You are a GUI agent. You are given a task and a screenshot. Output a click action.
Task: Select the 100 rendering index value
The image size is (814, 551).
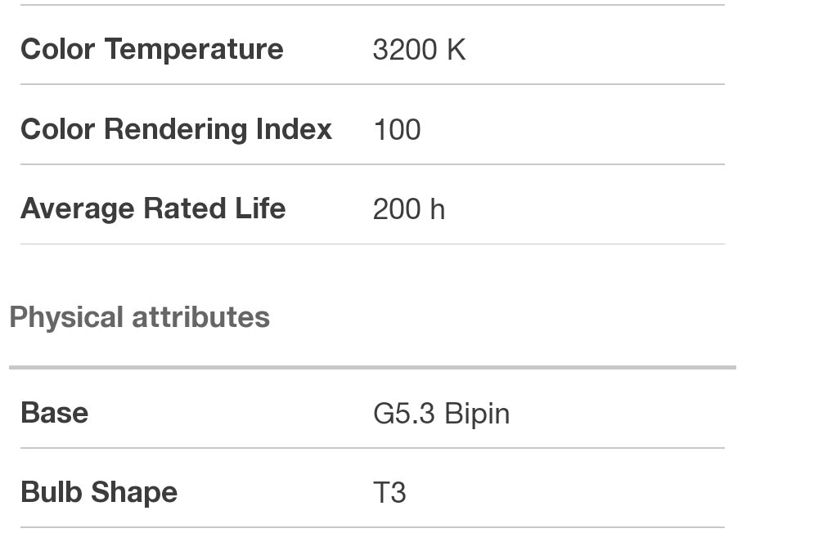[397, 130]
